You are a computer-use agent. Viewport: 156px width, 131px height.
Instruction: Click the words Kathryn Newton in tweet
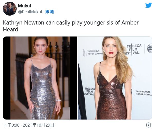[24, 23]
